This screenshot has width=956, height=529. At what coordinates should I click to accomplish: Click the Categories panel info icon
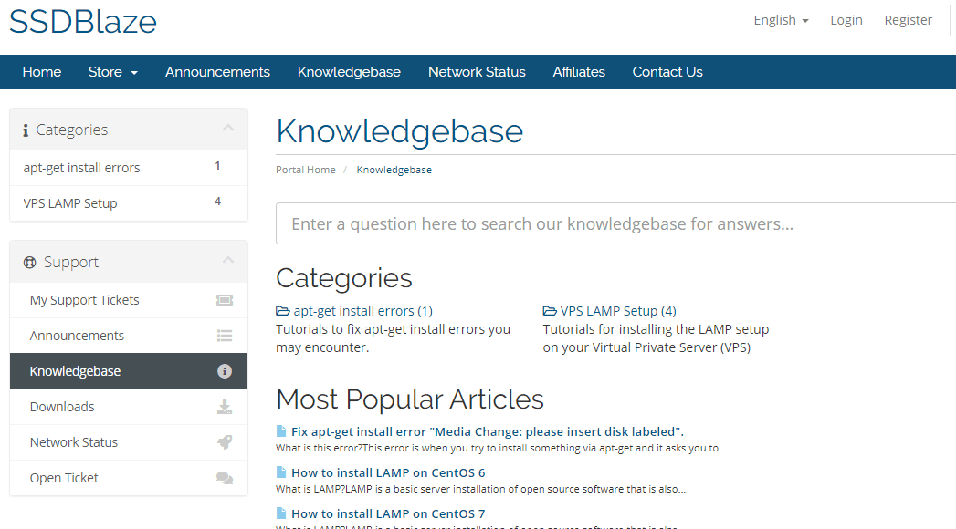[26, 130]
